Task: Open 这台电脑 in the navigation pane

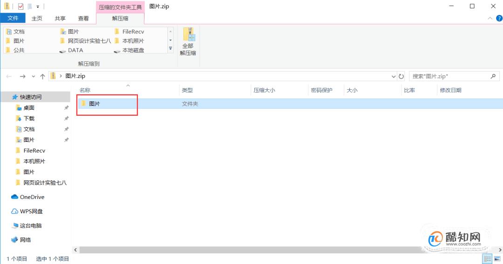Action: (30, 225)
